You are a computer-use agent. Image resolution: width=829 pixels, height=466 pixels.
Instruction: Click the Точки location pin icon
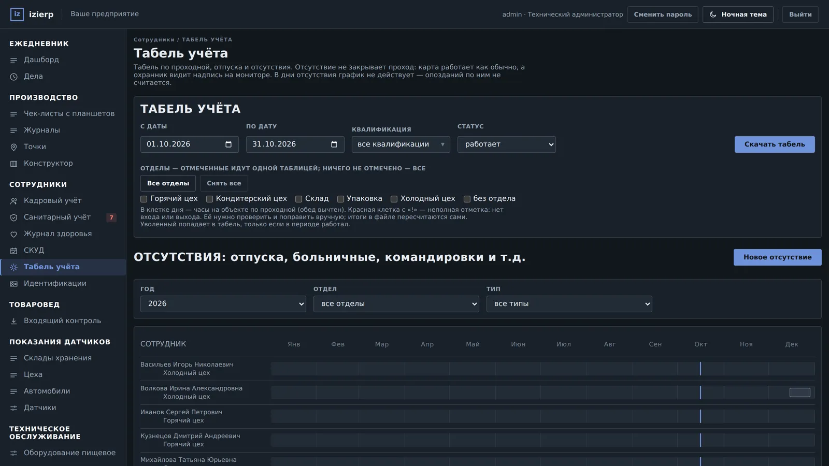point(14,147)
